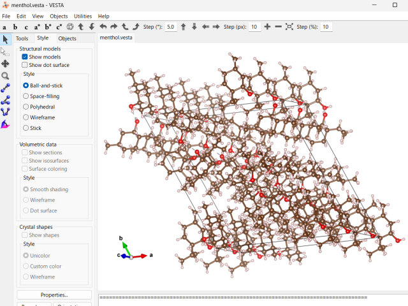Screen dimensions: 408x306
Task: View along the a axis
Action: (x=4, y=27)
